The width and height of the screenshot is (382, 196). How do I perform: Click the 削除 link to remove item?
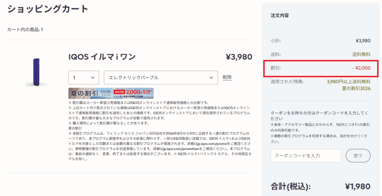(227, 77)
